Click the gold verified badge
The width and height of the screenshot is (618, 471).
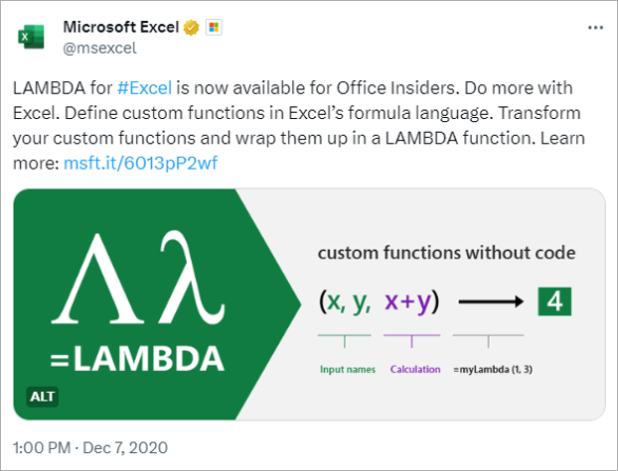(191, 28)
